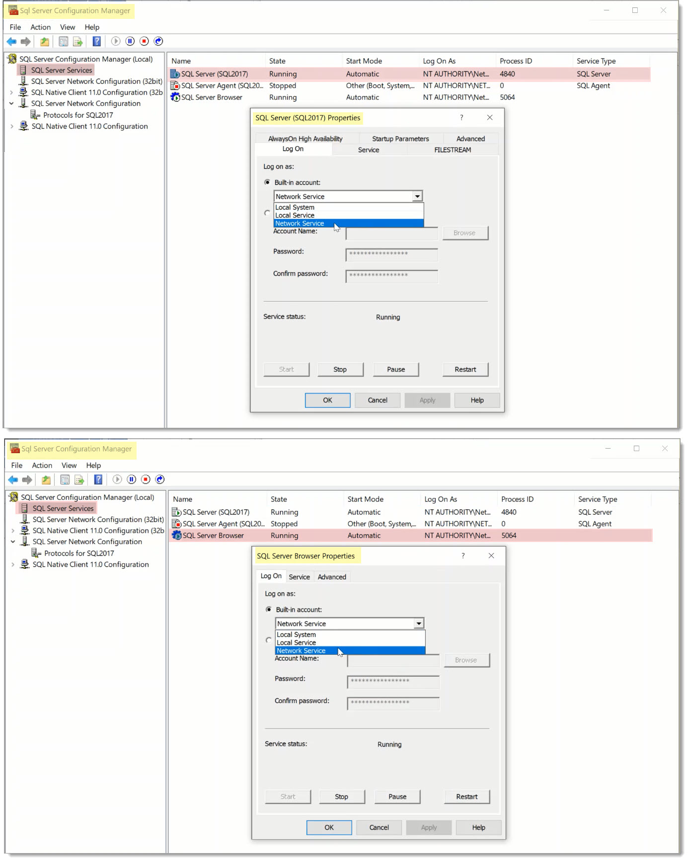This screenshot has width=688, height=861.
Task: Click Pause Service icon in lower window toolbar
Action: 132,479
